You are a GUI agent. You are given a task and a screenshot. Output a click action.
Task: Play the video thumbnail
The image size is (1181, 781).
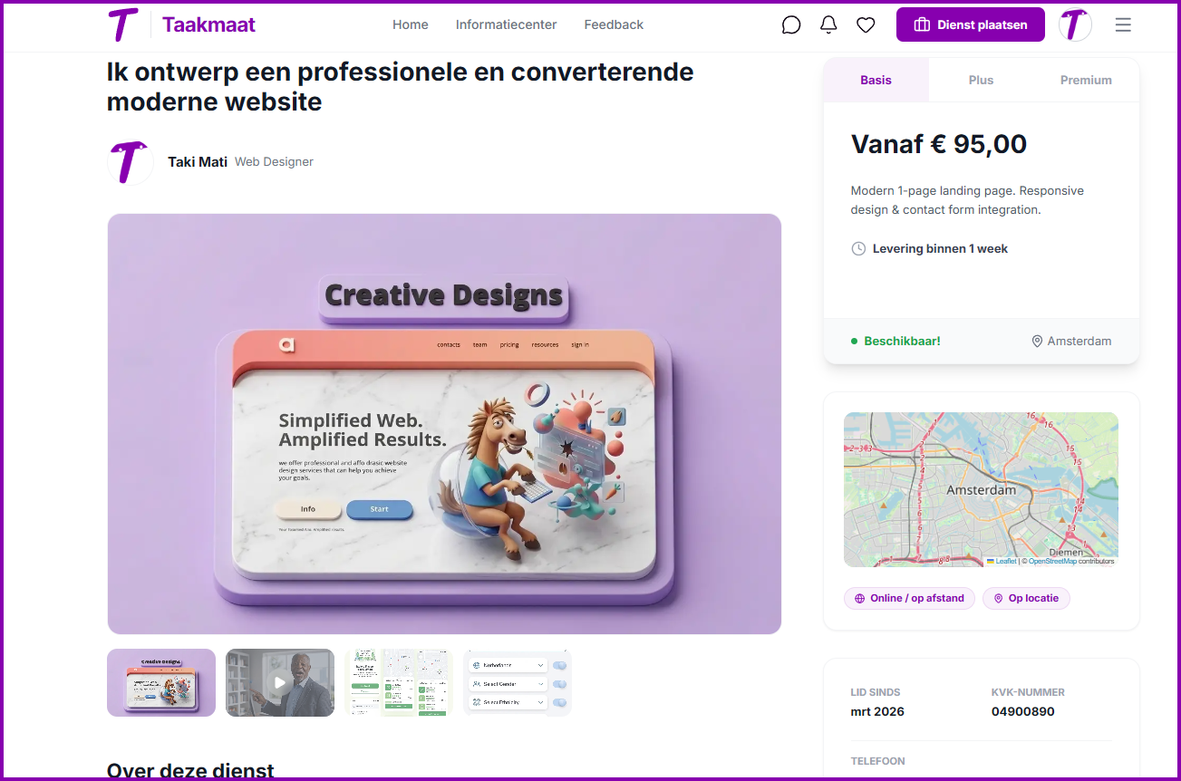(x=280, y=682)
